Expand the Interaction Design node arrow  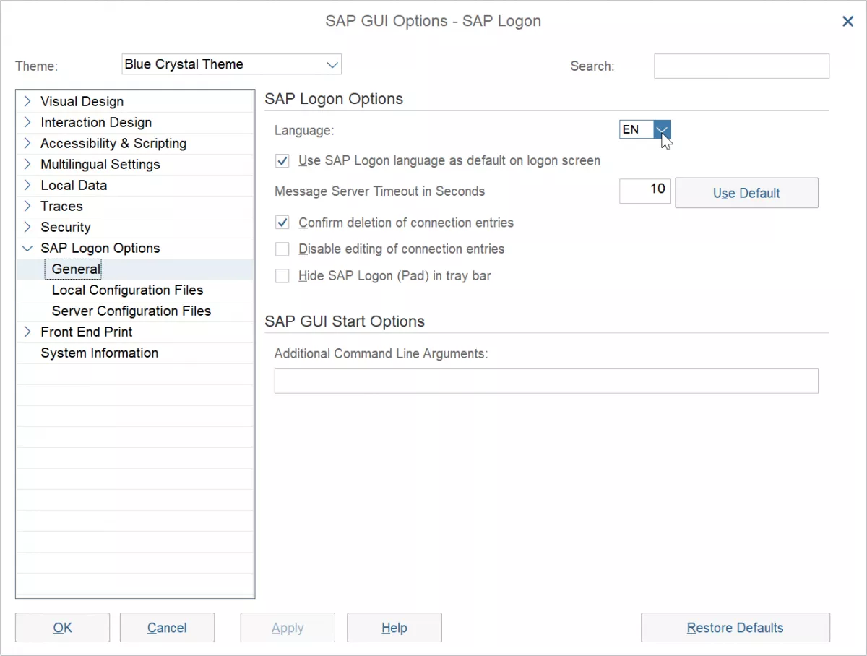coord(27,122)
